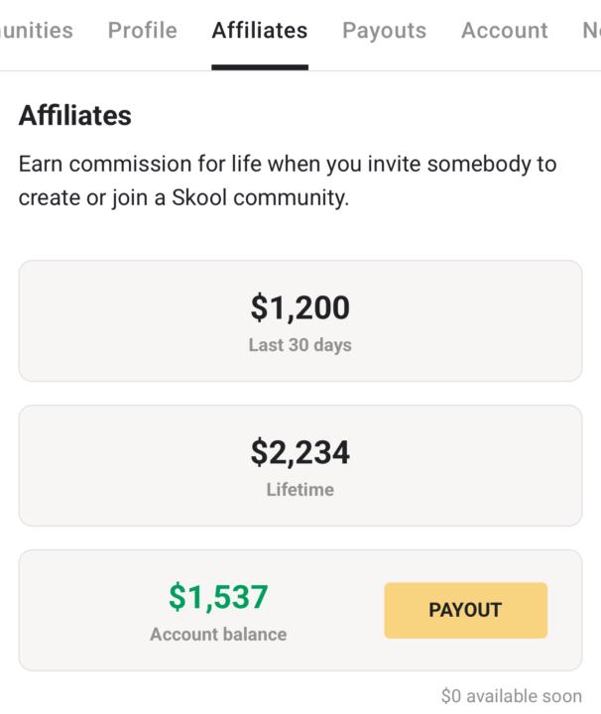The image size is (601, 714).
Task: Open the partially visible Communities tab
Action: tap(36, 31)
